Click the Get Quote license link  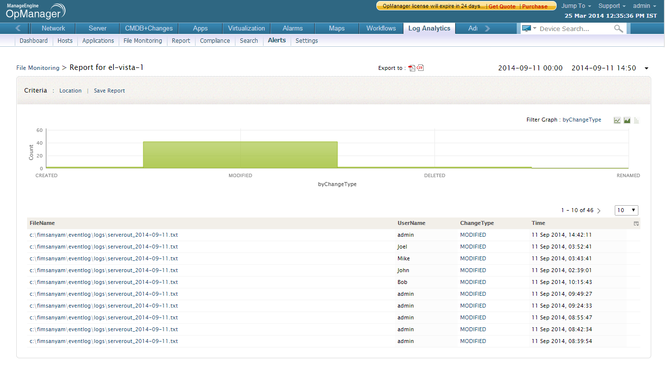pos(502,6)
